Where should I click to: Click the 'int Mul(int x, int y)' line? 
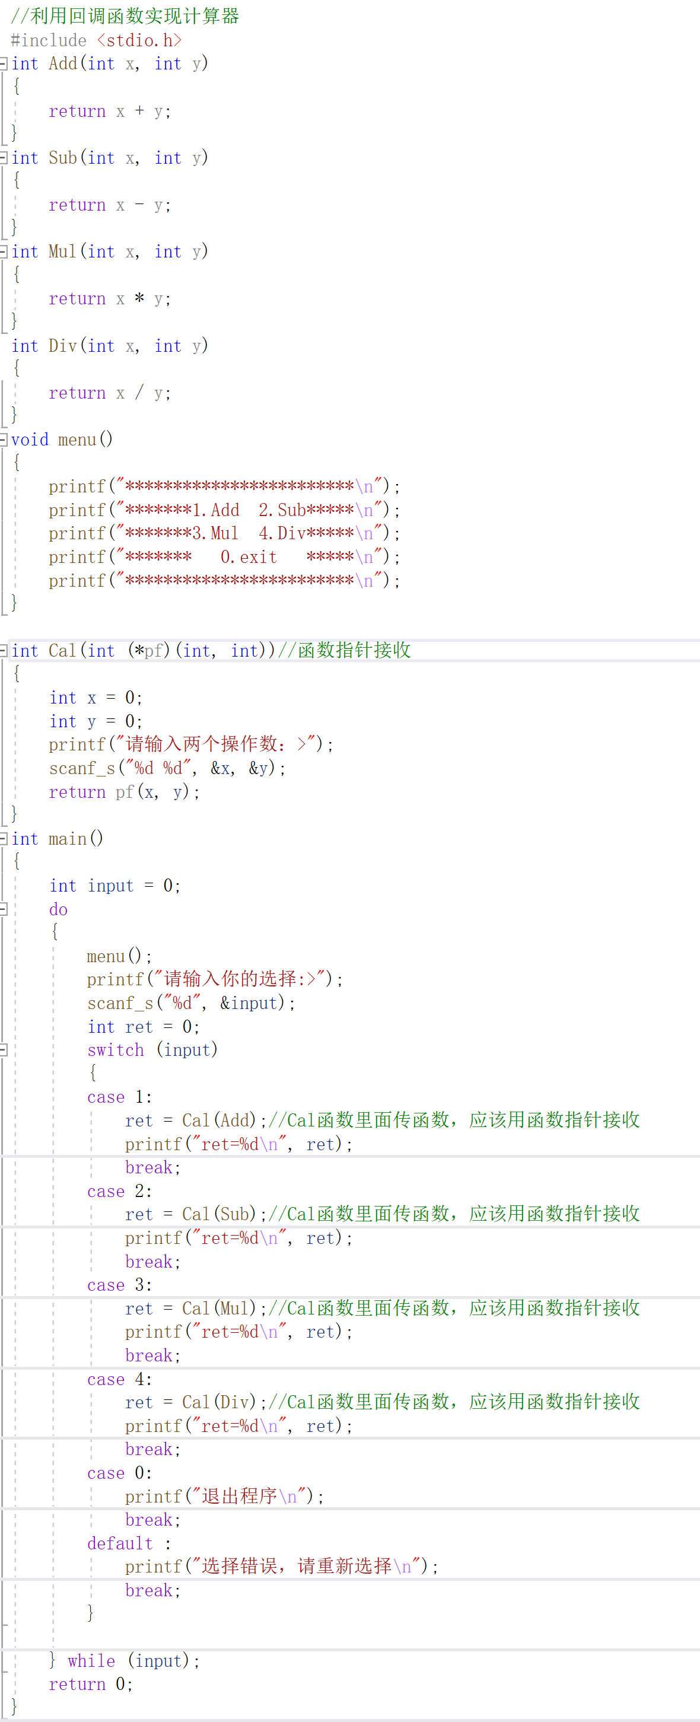pyautogui.click(x=110, y=252)
